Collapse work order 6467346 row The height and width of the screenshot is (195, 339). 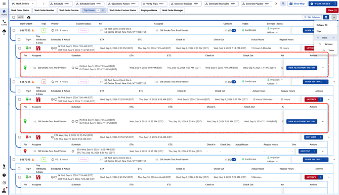click(334, 82)
